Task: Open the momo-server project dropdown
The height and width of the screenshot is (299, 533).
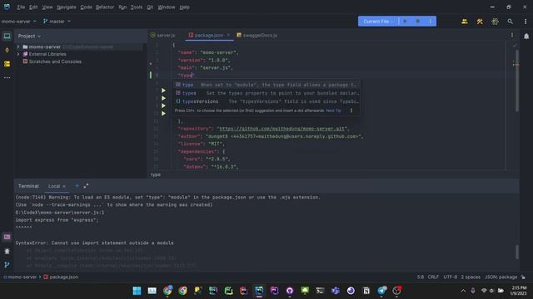Action: coord(18,22)
